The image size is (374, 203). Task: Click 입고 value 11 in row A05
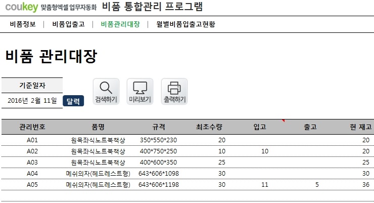[265, 185]
